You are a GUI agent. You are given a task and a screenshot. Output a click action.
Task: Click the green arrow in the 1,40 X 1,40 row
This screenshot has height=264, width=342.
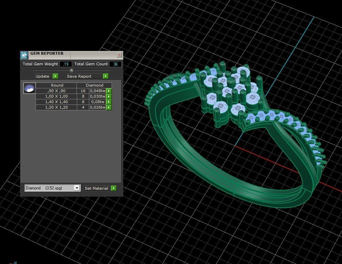coord(109,102)
